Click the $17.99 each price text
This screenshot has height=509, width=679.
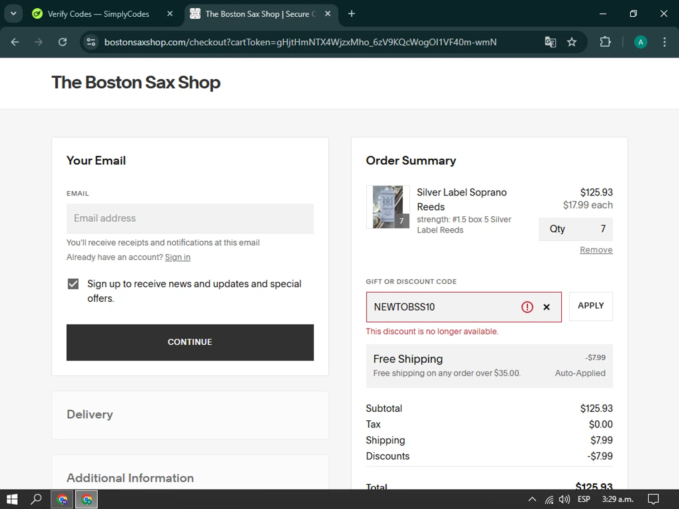click(x=588, y=205)
